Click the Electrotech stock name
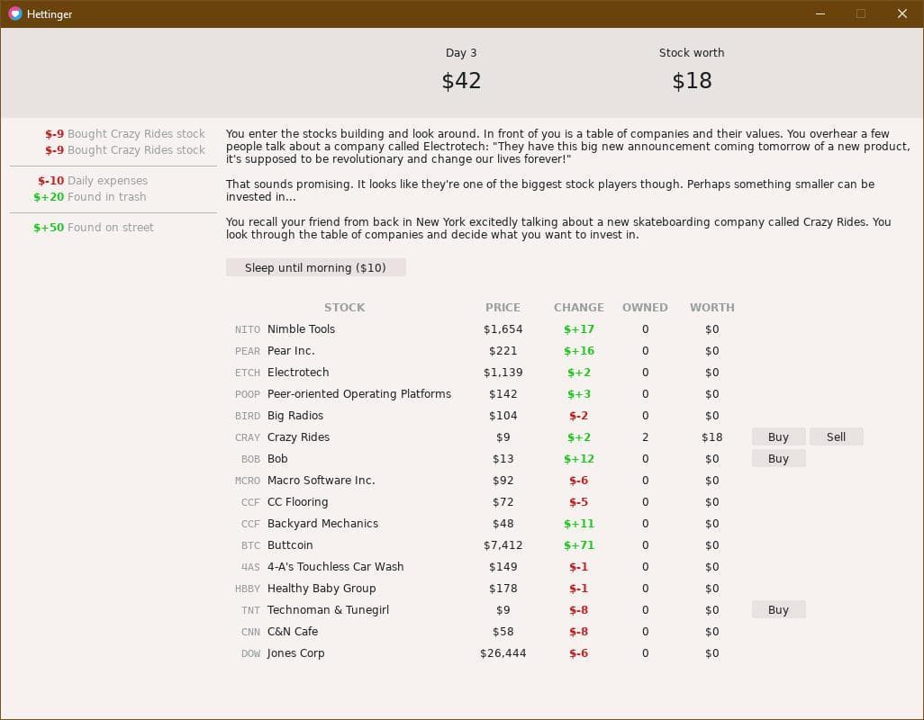 (298, 373)
